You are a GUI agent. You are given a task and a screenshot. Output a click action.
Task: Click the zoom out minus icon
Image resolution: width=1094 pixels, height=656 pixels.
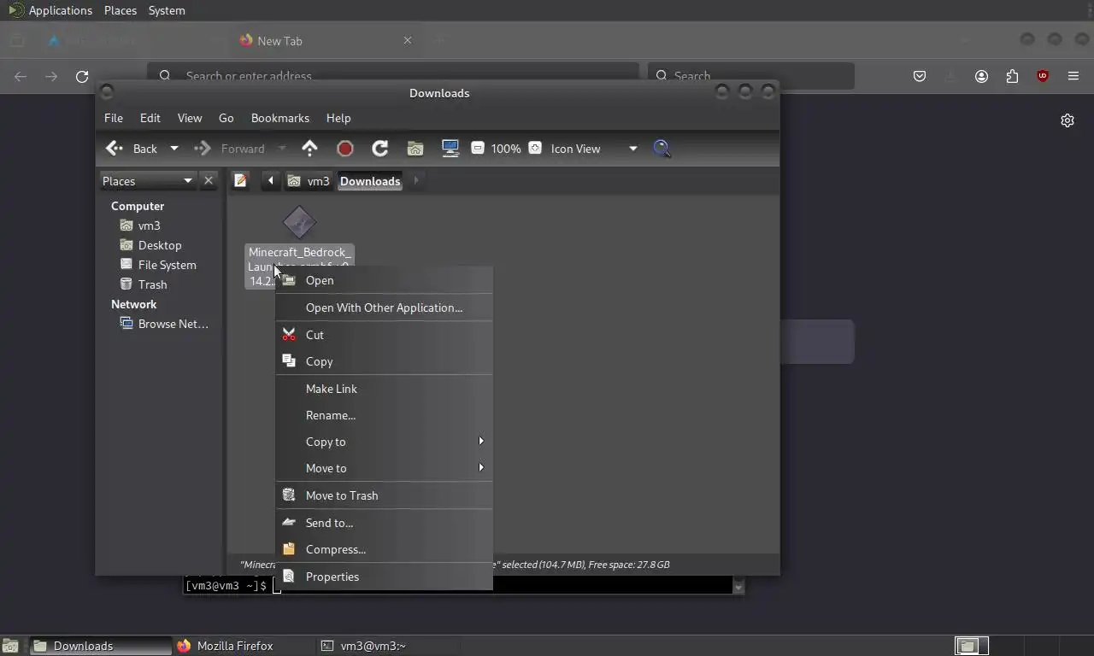pyautogui.click(x=478, y=148)
